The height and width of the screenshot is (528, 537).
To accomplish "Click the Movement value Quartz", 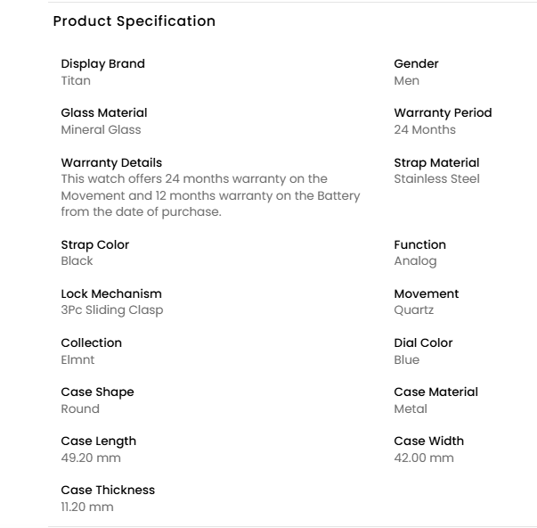I will (413, 310).
